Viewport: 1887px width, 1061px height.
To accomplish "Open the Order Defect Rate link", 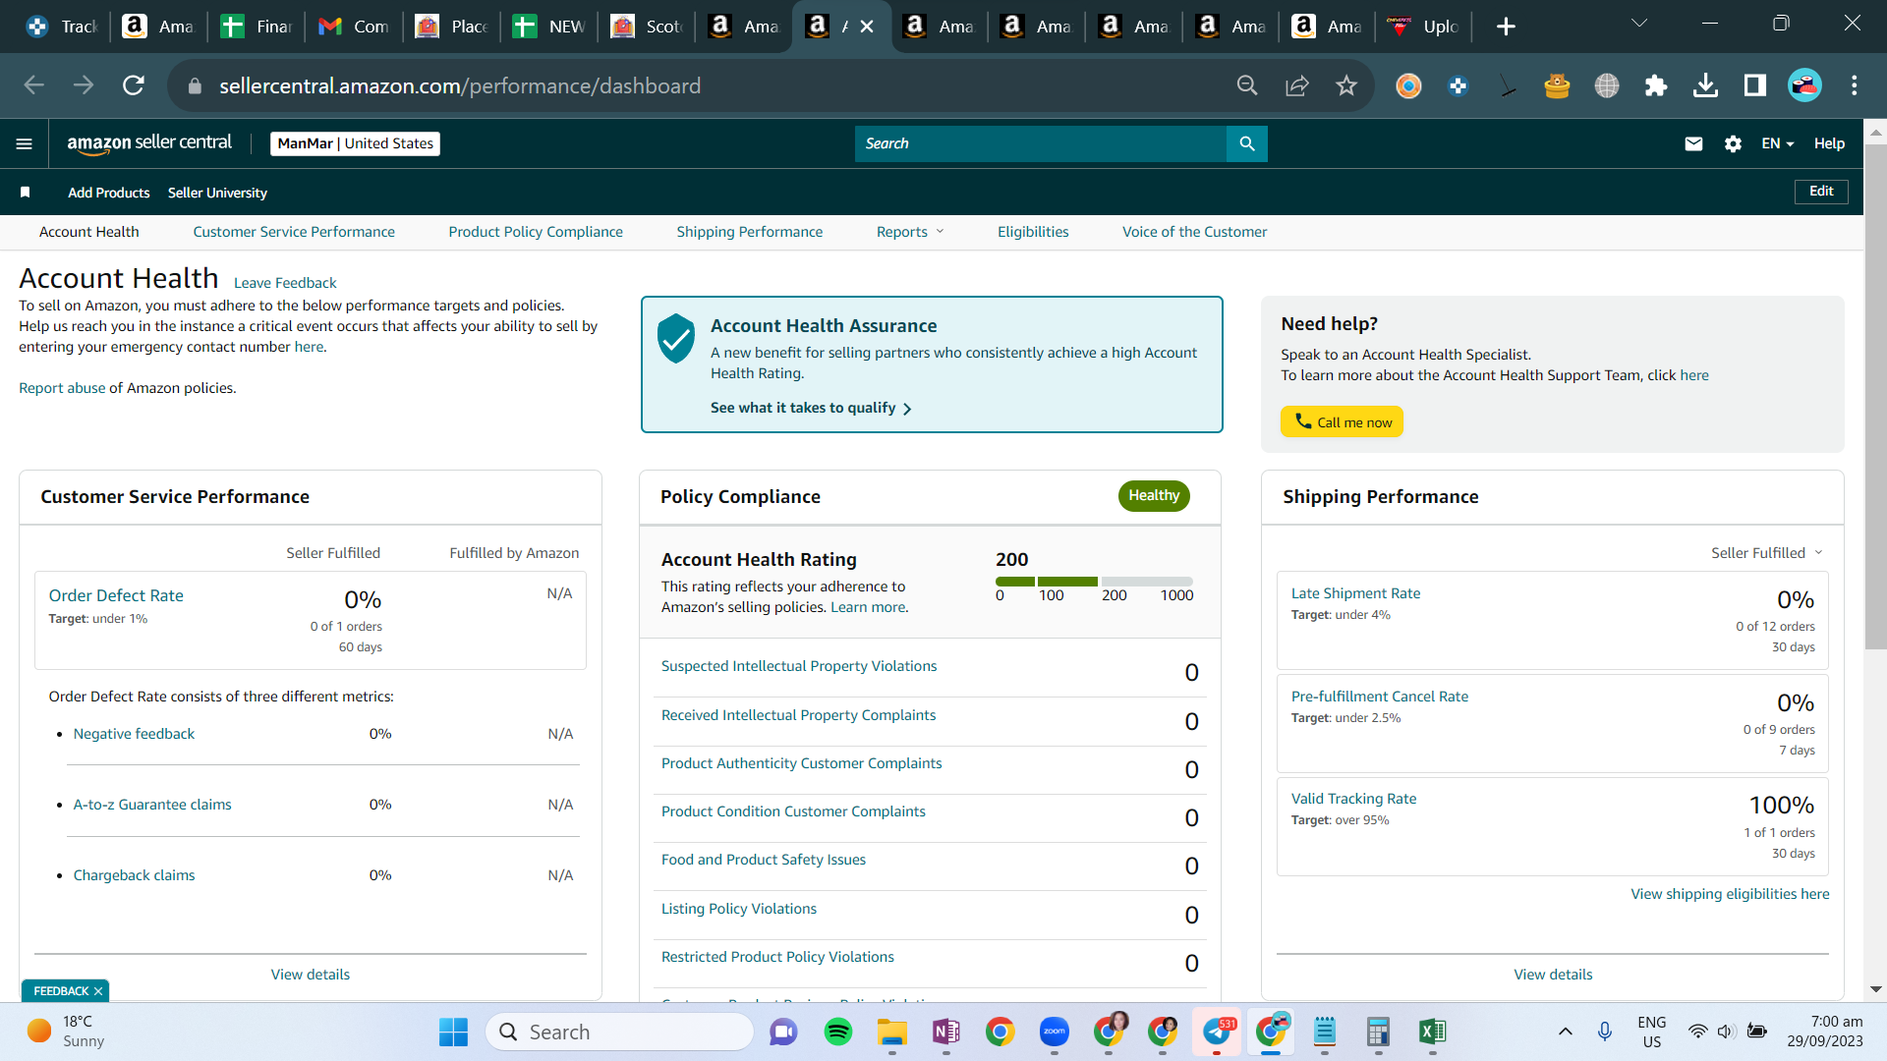I will 116,595.
